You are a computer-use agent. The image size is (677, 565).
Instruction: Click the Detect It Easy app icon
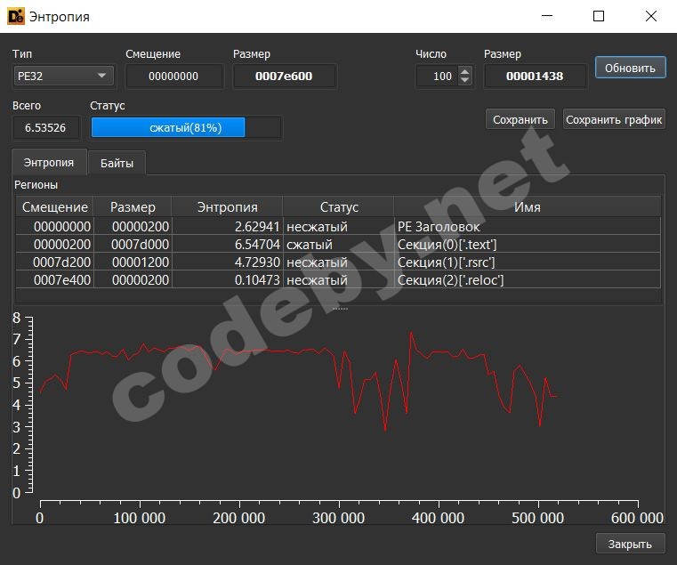[15, 16]
